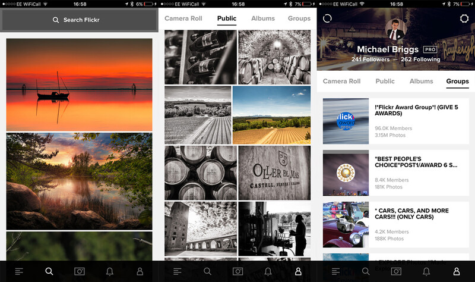The width and height of the screenshot is (475, 282).
Task: Open the sailboat sunset photo
Action: pos(79,84)
